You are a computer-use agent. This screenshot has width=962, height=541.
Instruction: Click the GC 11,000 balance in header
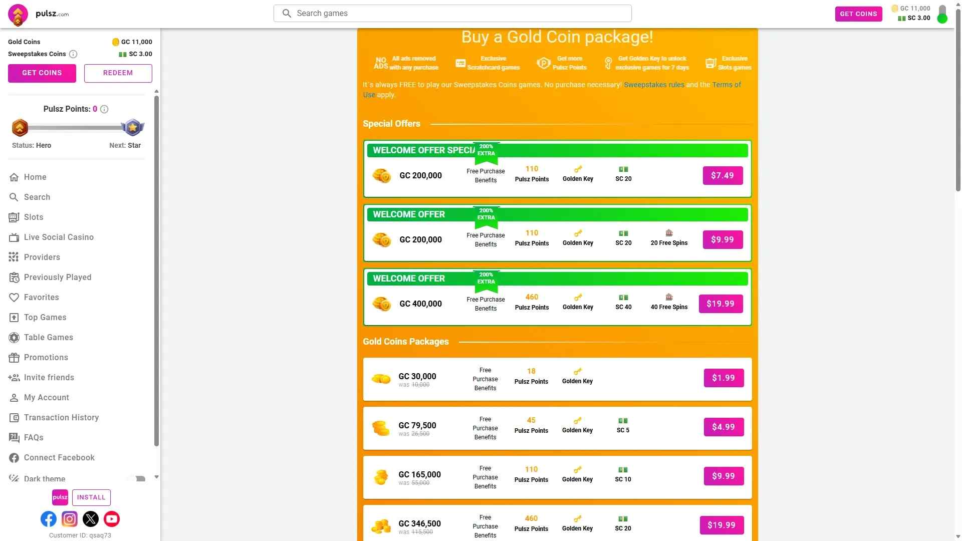(x=911, y=9)
